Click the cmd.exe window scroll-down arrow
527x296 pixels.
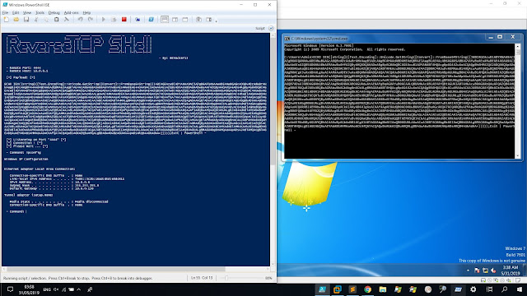tap(518, 156)
